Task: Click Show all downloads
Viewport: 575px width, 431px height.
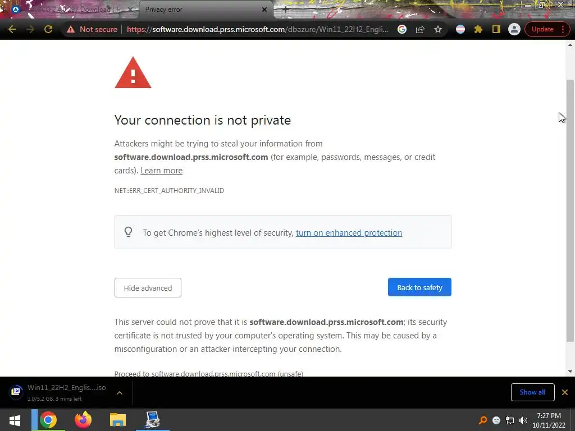Action: click(x=532, y=392)
